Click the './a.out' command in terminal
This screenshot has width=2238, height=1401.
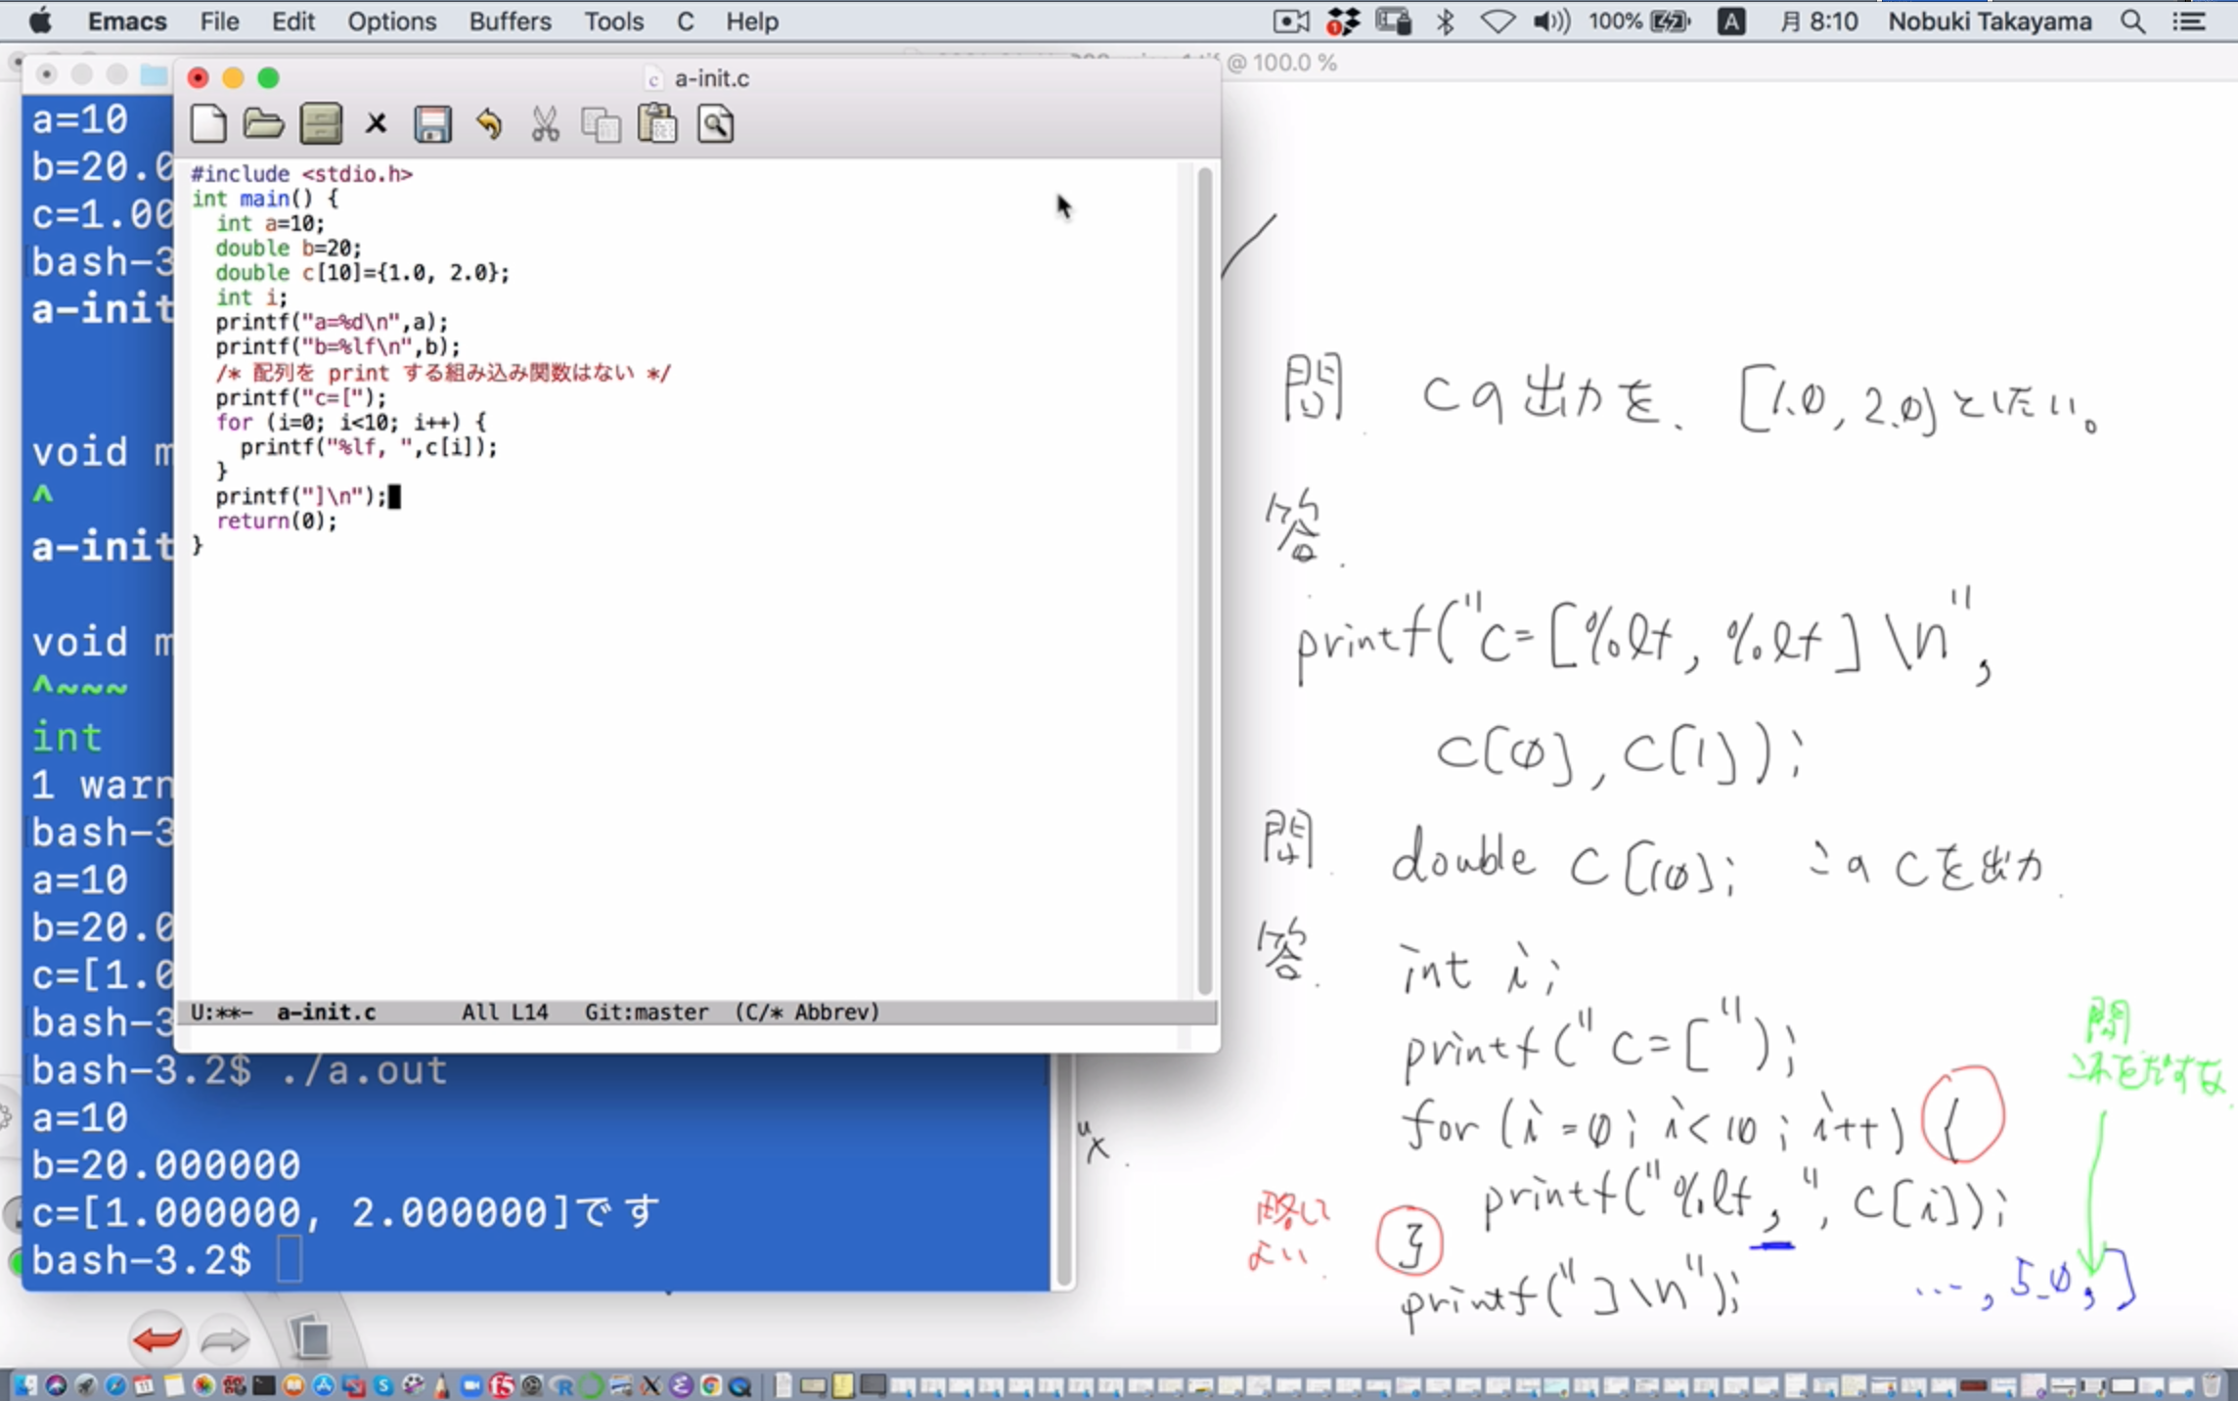364,1070
